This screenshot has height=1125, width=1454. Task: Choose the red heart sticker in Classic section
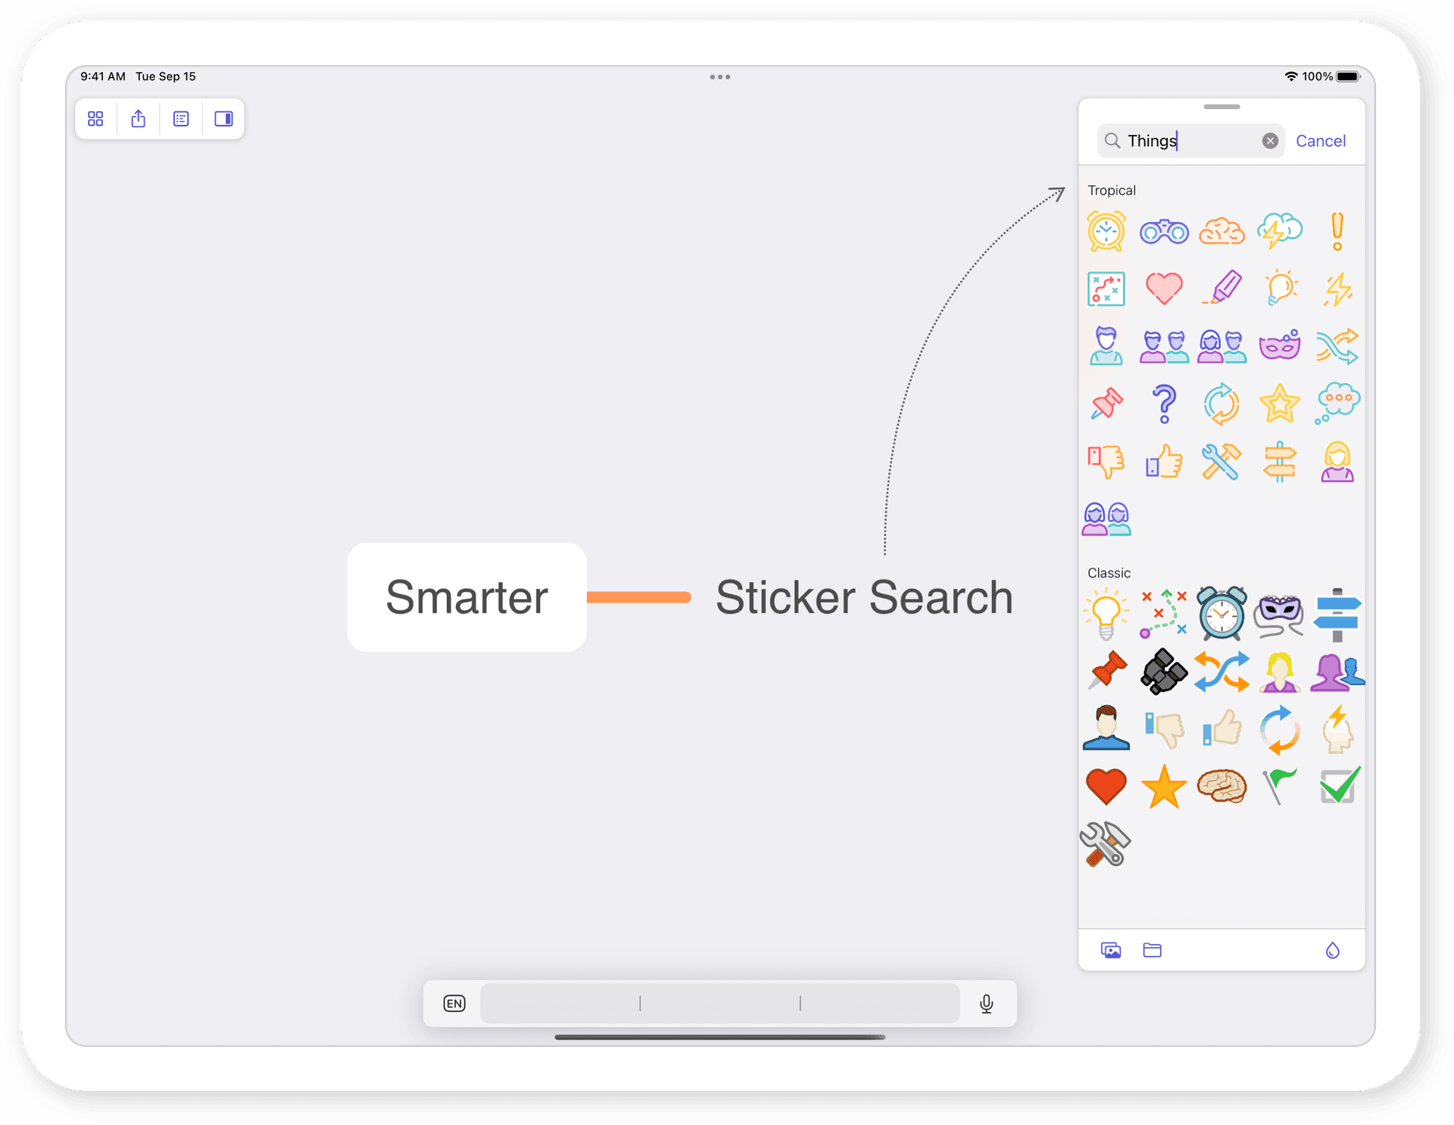click(x=1106, y=787)
